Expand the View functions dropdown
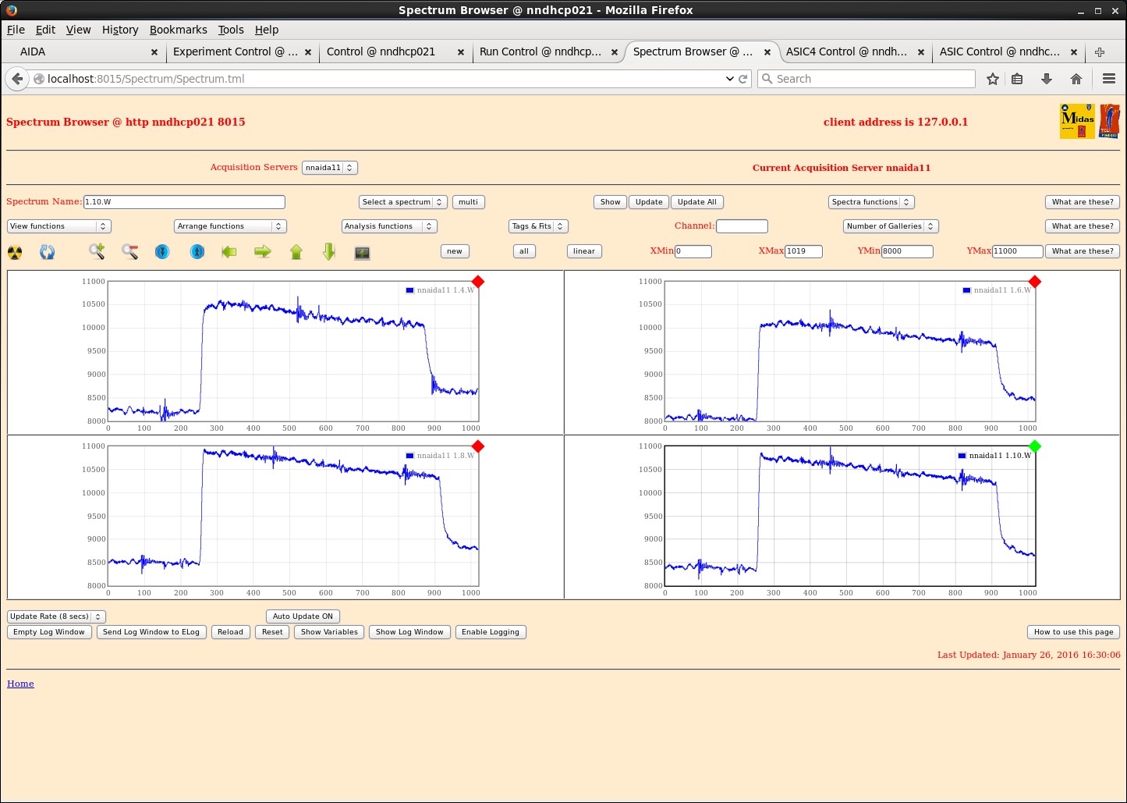The image size is (1127, 803). (x=59, y=226)
